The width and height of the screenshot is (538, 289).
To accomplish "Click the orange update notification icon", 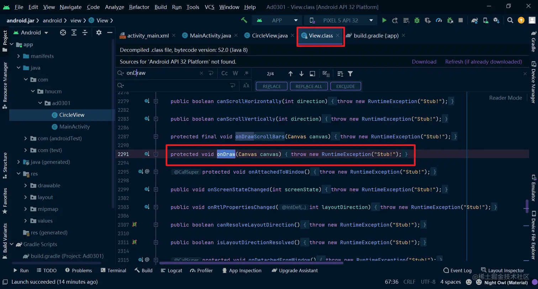I will [521, 20].
